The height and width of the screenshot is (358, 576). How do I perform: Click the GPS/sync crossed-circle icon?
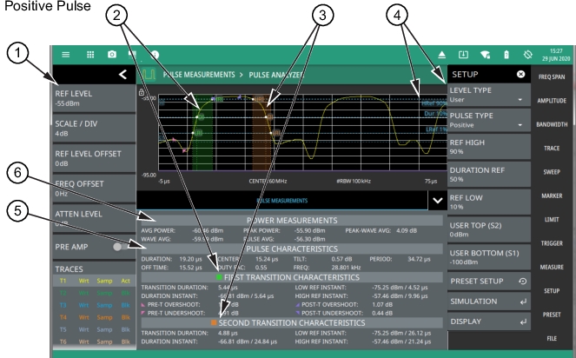tap(528, 53)
